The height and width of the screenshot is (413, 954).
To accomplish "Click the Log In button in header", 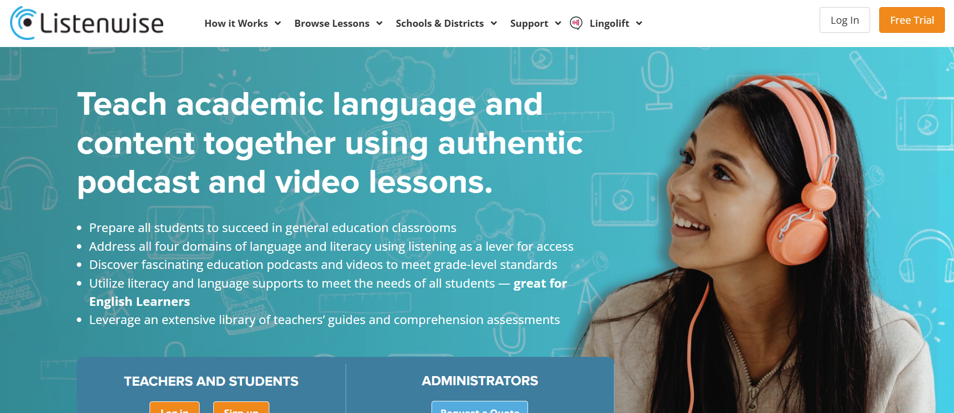I will [844, 20].
